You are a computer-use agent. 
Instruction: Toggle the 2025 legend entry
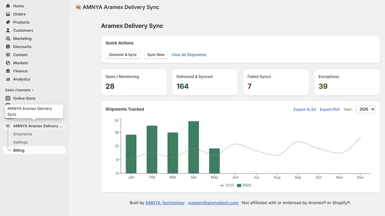click(x=227, y=185)
